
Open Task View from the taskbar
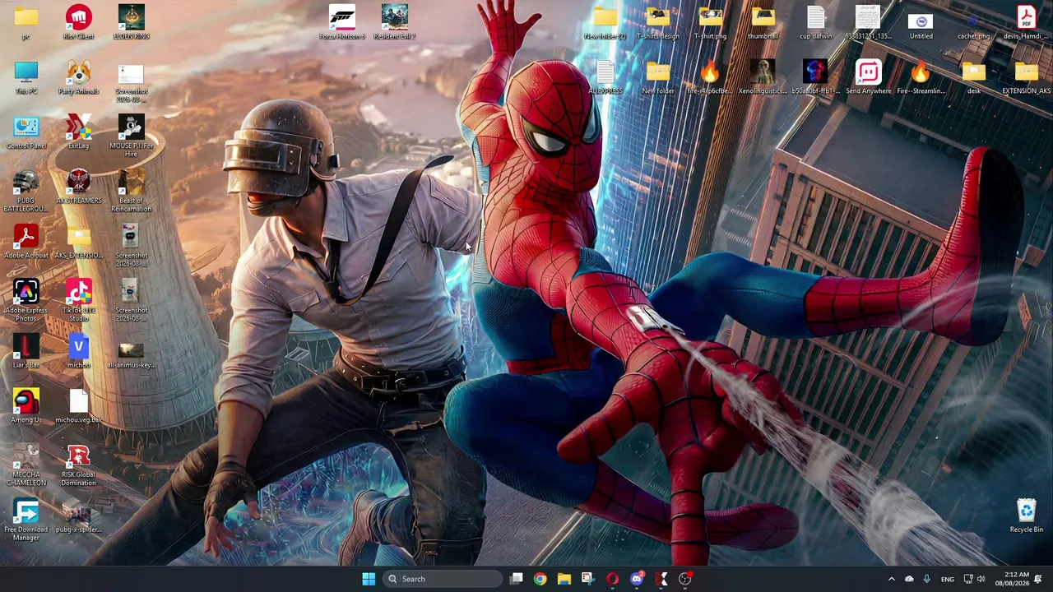click(x=516, y=579)
